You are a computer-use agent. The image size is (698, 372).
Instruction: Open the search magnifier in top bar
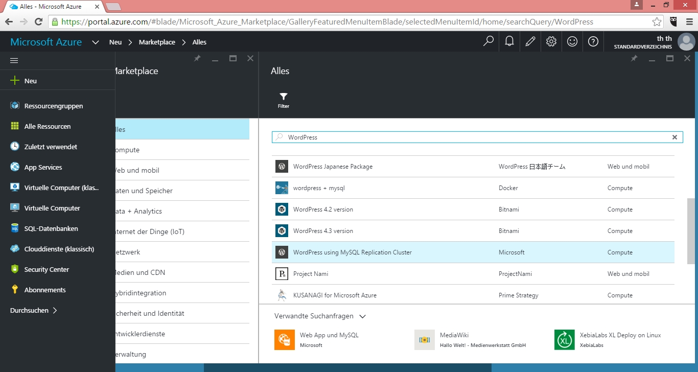pos(488,41)
